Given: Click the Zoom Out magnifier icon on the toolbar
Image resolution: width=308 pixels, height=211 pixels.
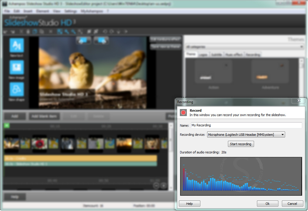Looking at the screenshot, I should (73, 31).
